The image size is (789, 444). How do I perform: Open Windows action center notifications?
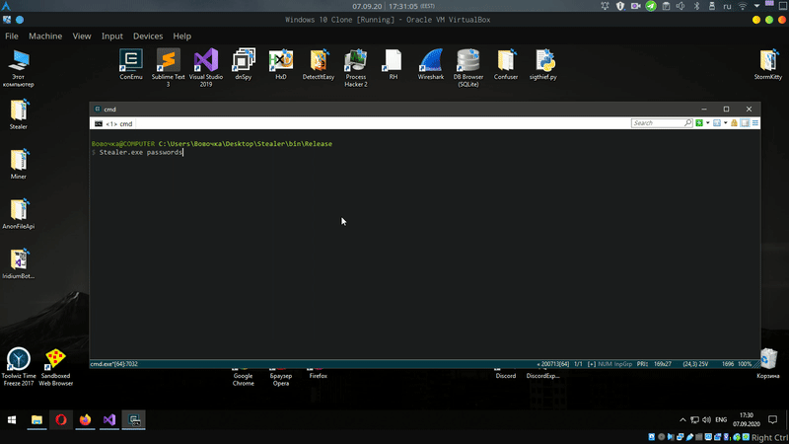click(773, 420)
